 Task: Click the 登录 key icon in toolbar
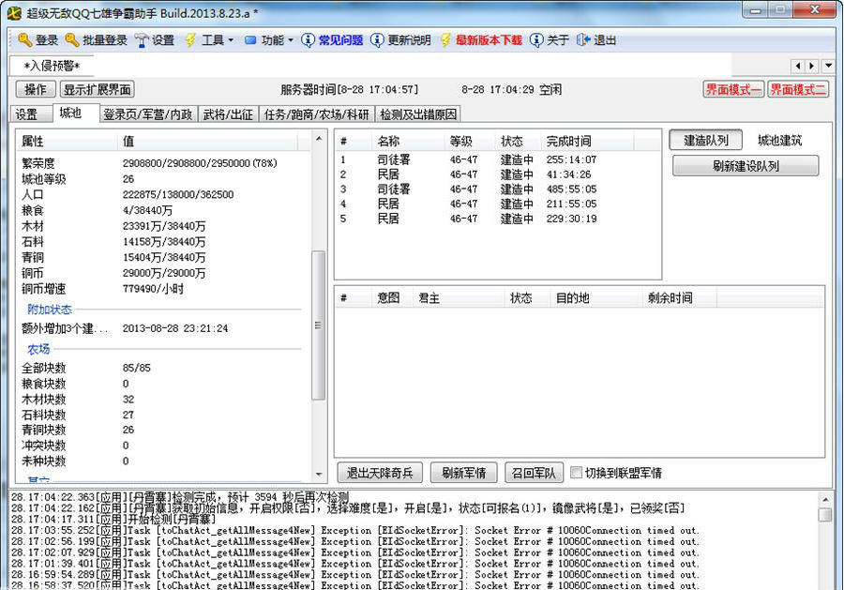point(25,40)
